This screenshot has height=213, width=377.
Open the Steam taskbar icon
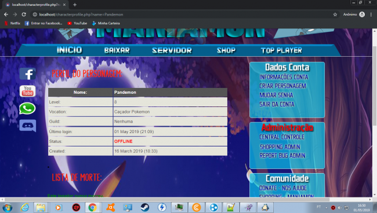(x=145, y=207)
